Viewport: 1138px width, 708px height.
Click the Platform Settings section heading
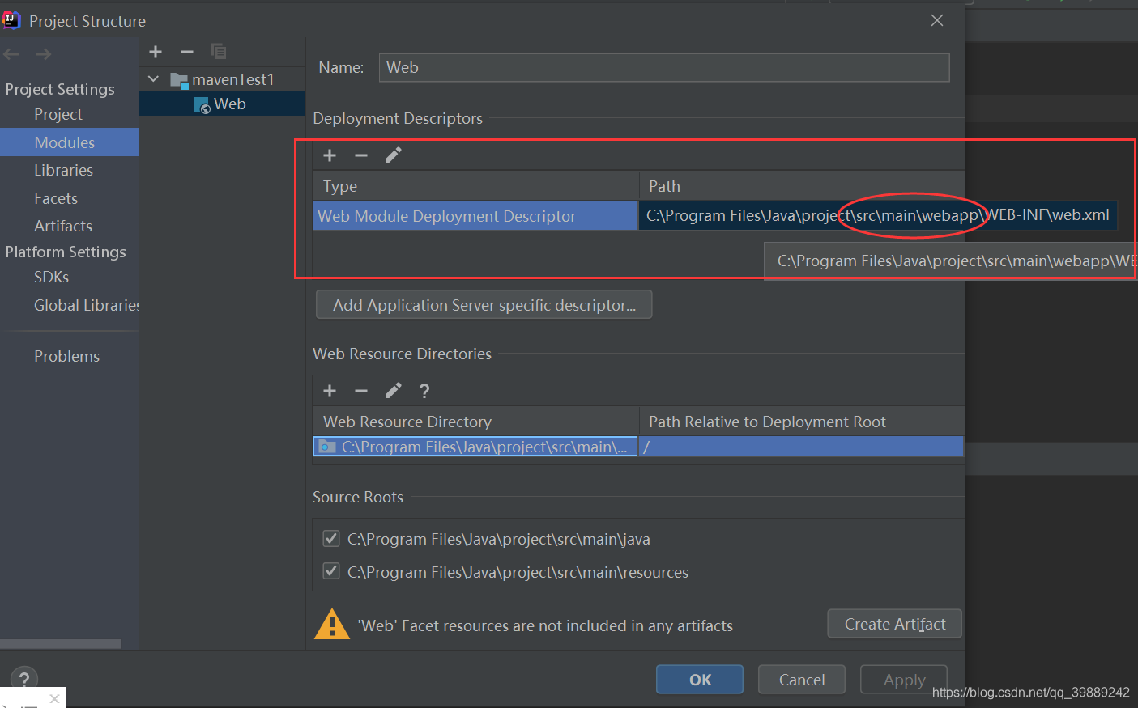(66, 252)
